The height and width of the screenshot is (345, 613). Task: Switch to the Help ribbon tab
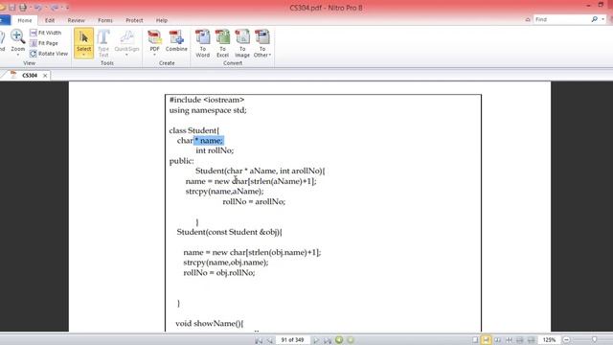162,20
